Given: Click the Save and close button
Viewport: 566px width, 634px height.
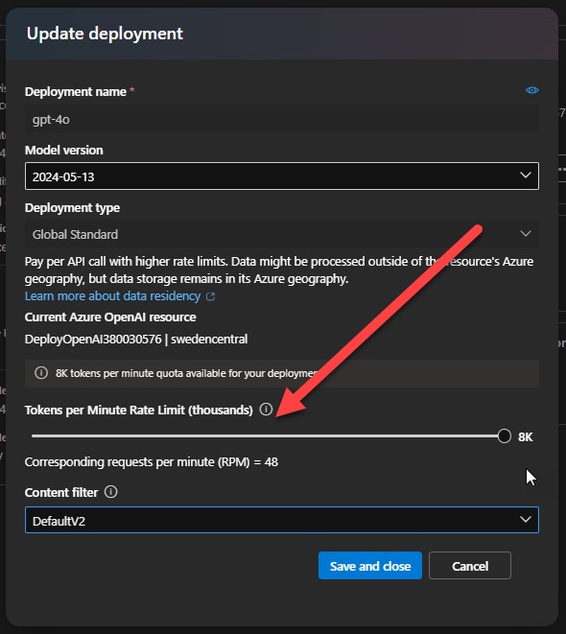Looking at the screenshot, I should coord(370,565).
